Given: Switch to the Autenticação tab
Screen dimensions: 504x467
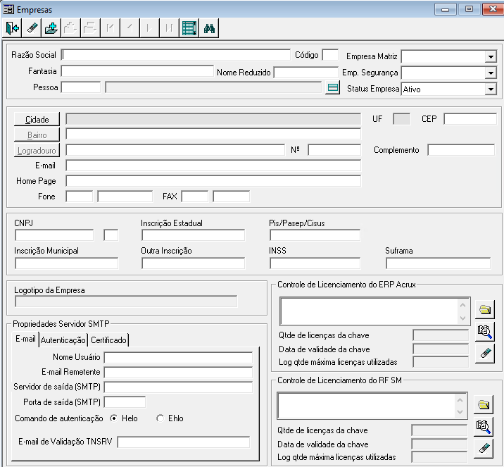Looking at the screenshot, I should [63, 340].
